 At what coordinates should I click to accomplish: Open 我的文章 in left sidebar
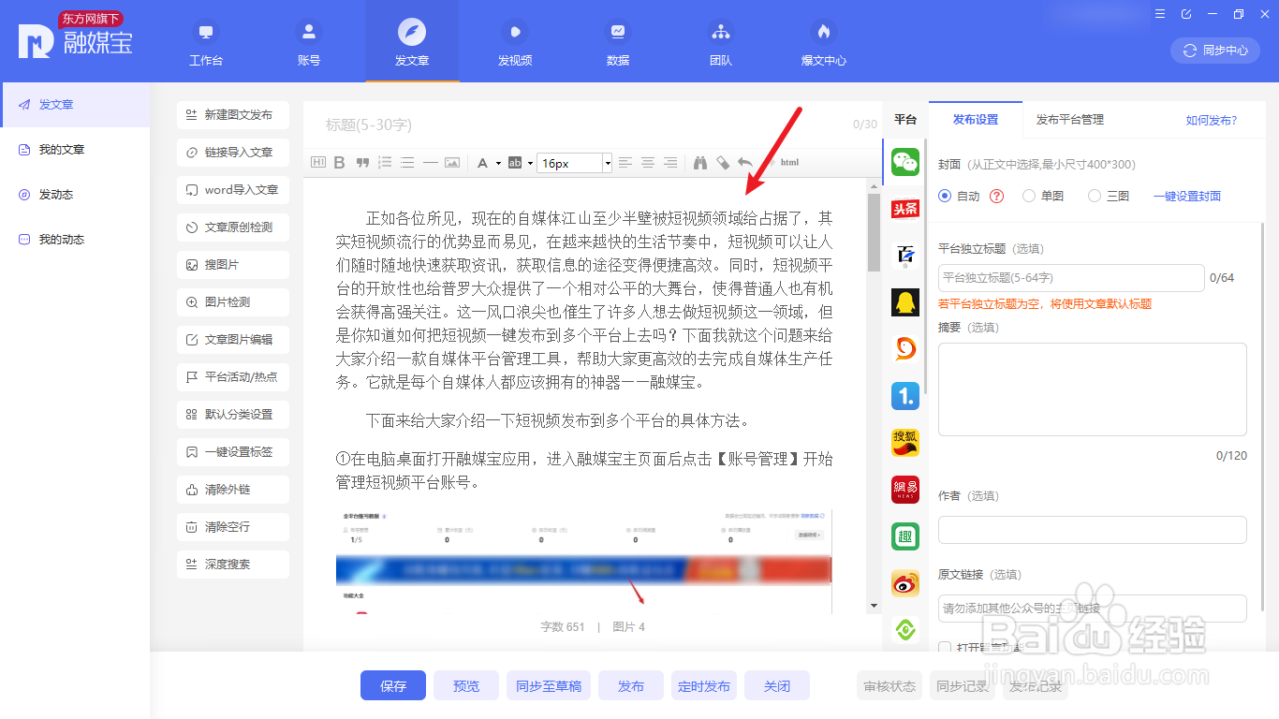pyautogui.click(x=75, y=150)
